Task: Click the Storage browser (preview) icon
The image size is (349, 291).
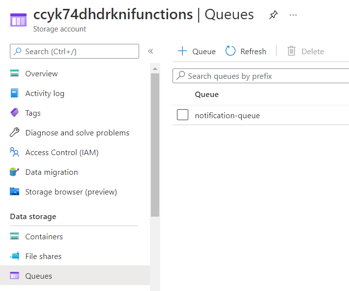Action: point(15,192)
